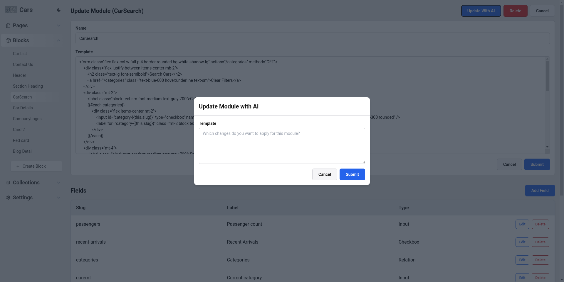This screenshot has width=564, height=282.
Task: Click the Blocks cube icon
Action: click(x=8, y=40)
